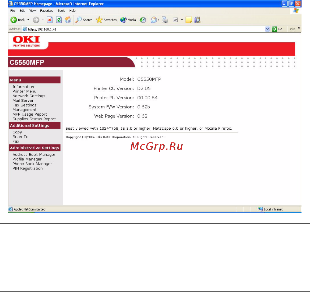Click the Additional Settings section header

tap(35, 125)
